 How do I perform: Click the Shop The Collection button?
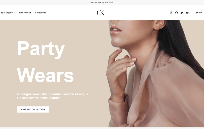(33, 109)
